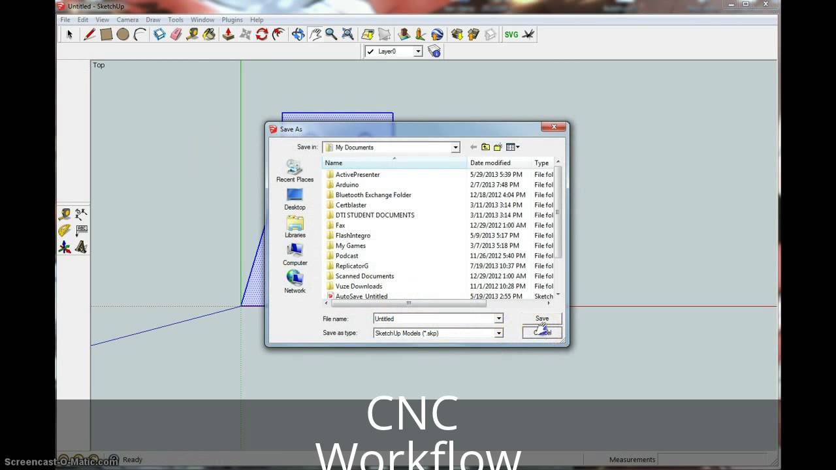This screenshot has height=470, width=836.
Task: Select the Move tool
Action: click(245, 35)
